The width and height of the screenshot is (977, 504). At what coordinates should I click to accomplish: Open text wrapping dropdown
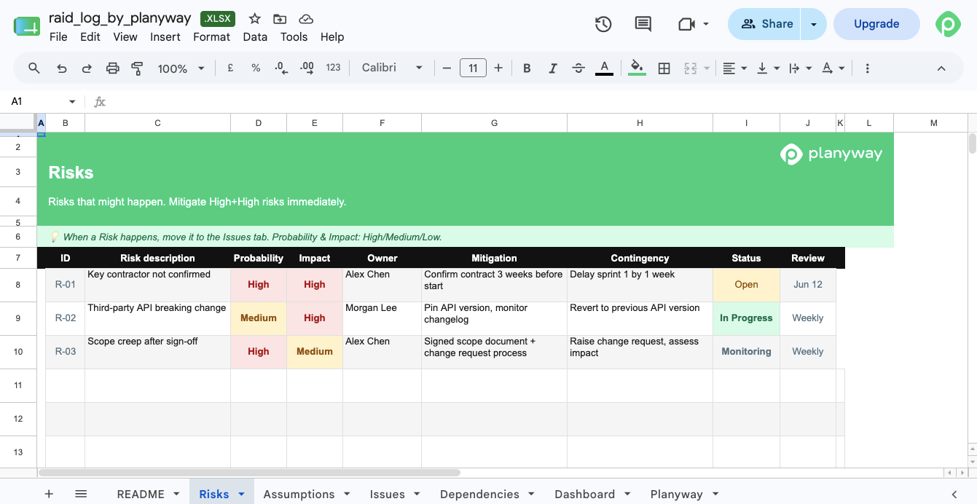click(801, 68)
